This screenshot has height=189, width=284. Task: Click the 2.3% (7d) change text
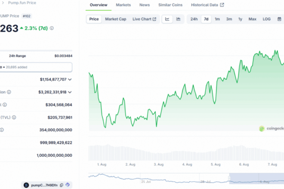tap(36, 28)
